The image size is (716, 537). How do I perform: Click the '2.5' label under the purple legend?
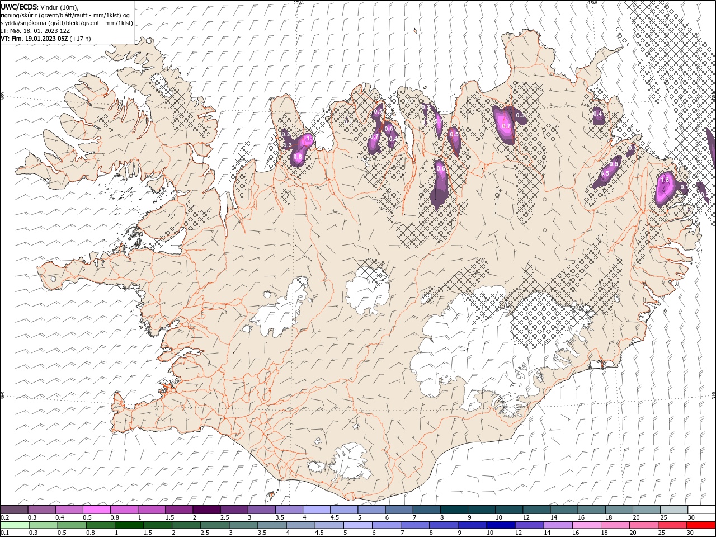pos(224,517)
